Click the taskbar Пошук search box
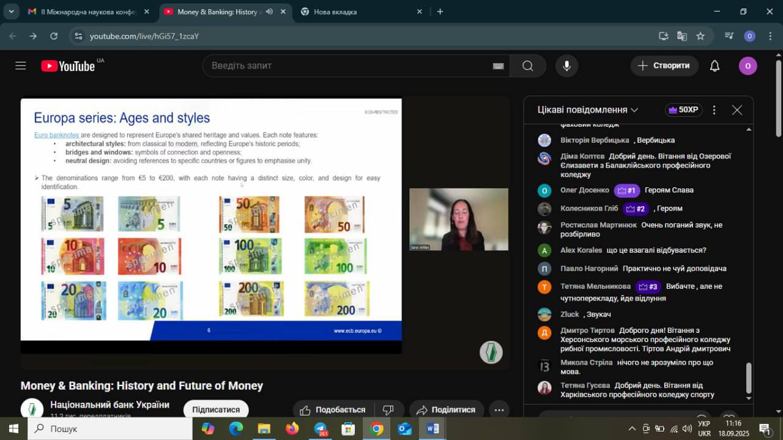 pyautogui.click(x=110, y=428)
